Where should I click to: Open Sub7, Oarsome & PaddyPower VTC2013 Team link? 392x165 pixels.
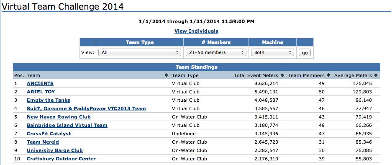(86, 108)
